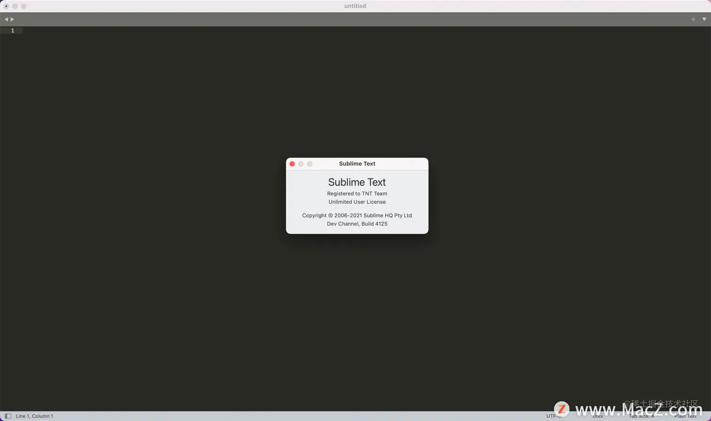Click Line 1, Column 1 in status bar
The height and width of the screenshot is (421, 711).
click(34, 416)
